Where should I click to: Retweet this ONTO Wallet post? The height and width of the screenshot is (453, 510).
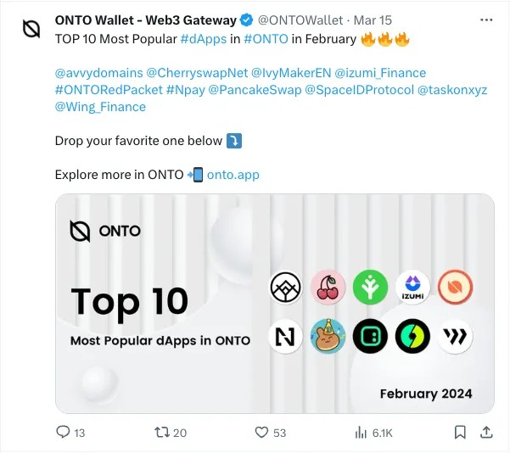160,433
